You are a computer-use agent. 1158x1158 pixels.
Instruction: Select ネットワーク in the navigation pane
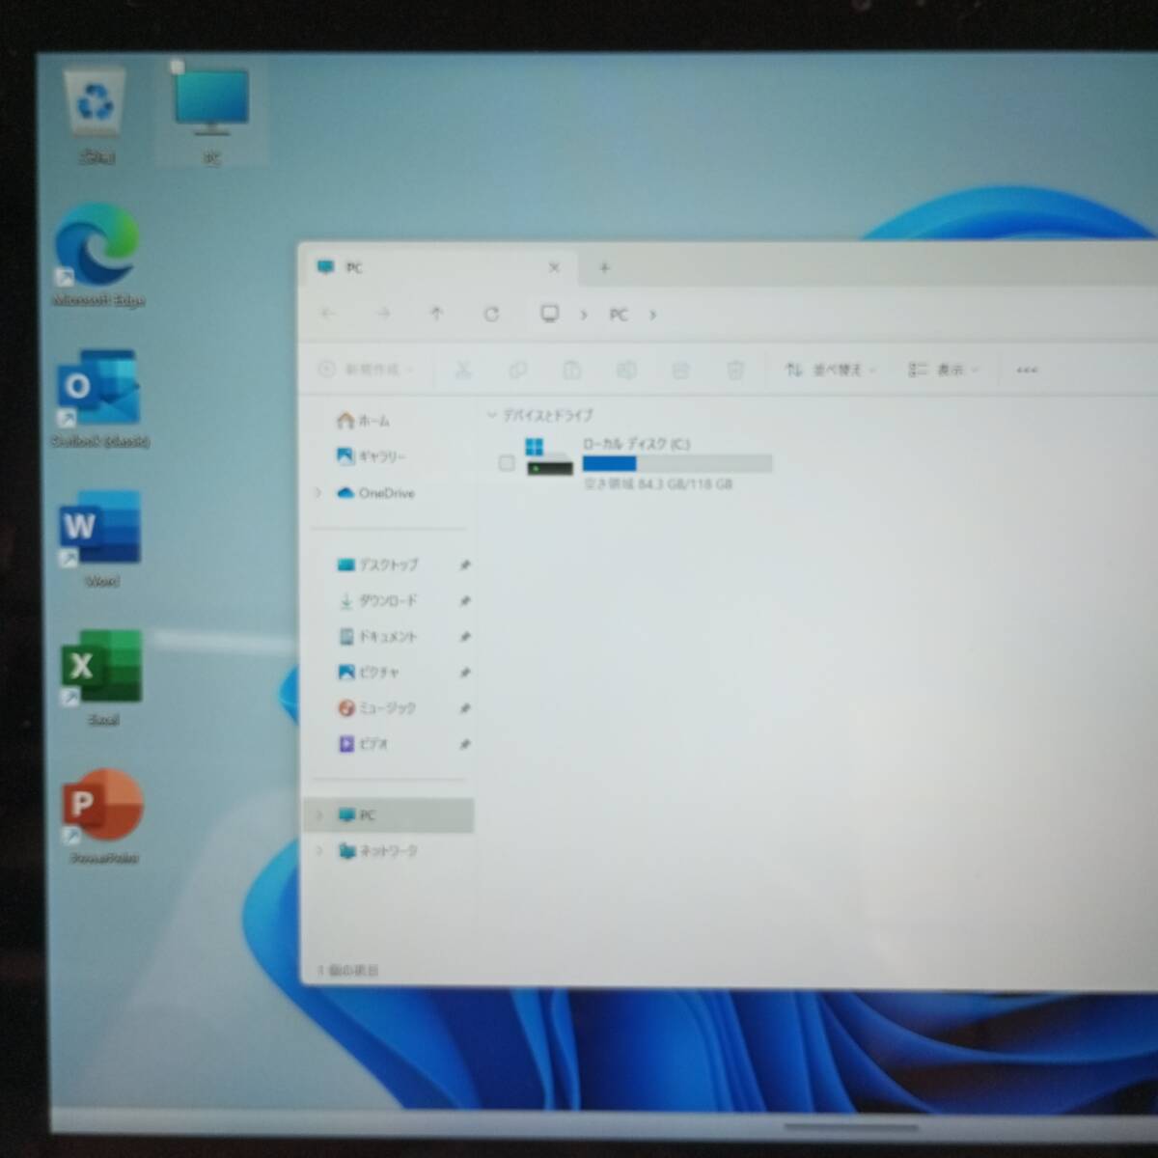(x=377, y=851)
